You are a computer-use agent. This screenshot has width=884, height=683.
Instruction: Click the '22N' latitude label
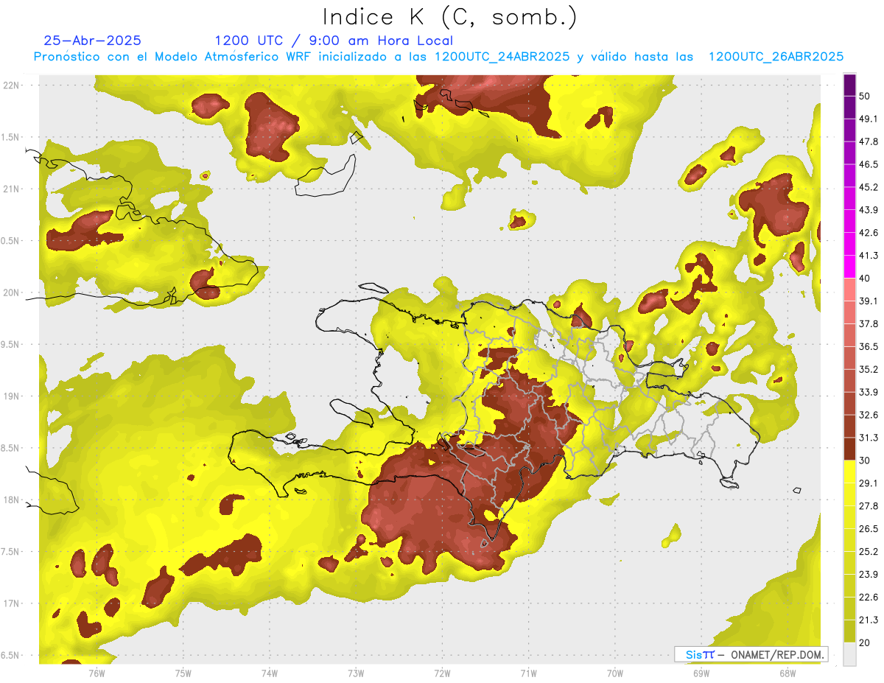coord(11,85)
